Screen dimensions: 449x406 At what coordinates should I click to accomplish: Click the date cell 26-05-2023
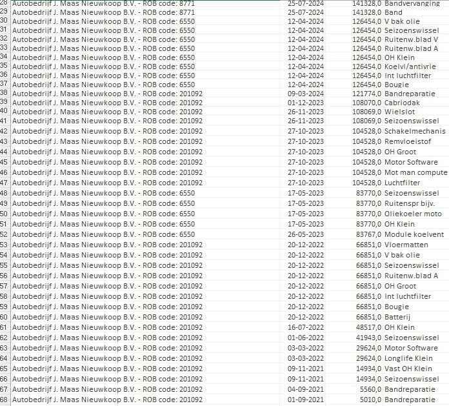pyautogui.click(x=305, y=234)
